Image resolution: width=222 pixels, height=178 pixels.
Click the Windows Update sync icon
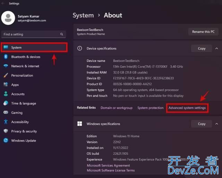click(6, 140)
